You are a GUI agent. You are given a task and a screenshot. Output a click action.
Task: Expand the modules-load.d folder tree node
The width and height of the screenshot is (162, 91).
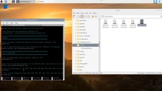(x=76, y=42)
